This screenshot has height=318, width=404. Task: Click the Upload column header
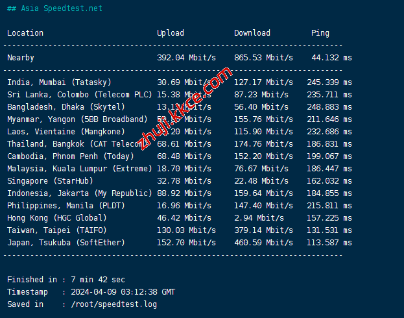[170, 33]
